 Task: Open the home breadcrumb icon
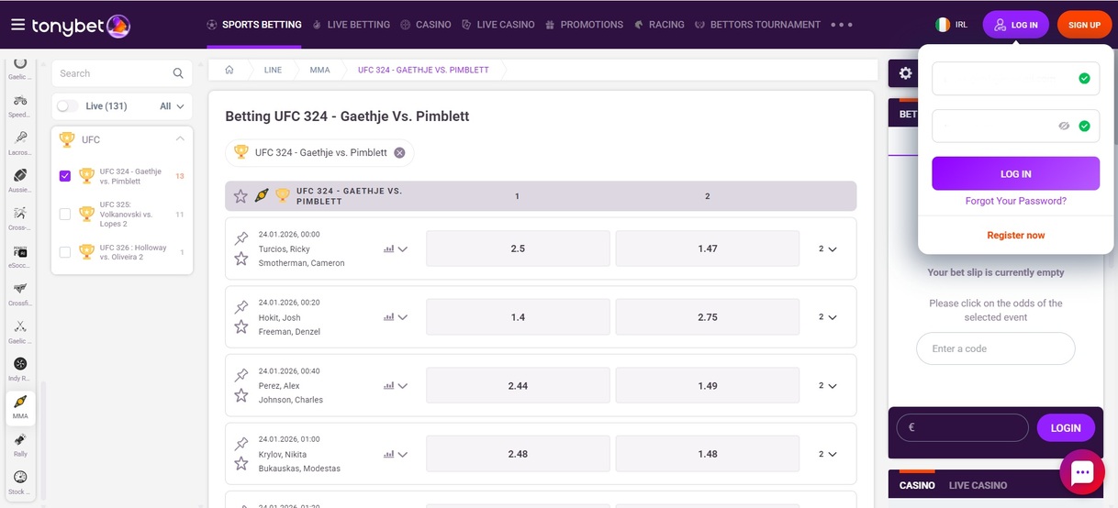point(229,70)
